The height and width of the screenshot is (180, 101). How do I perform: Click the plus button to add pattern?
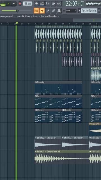99,11
